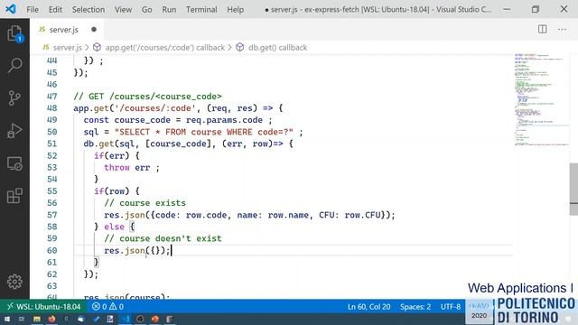
Task: Click Ln 60, Col 20 status item
Action: (x=368, y=307)
